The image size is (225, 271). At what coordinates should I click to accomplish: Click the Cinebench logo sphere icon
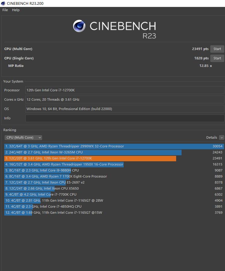pyautogui.click(x=79, y=26)
